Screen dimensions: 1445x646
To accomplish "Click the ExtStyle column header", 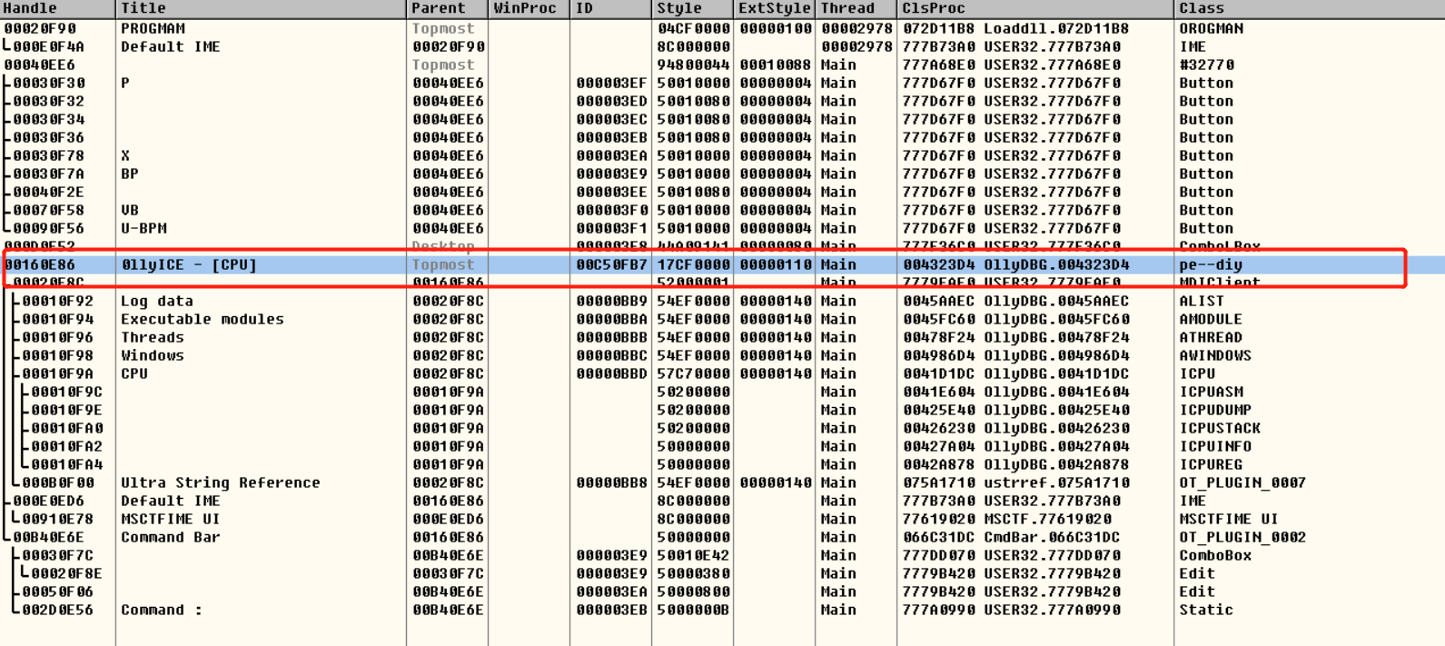I will [x=774, y=8].
